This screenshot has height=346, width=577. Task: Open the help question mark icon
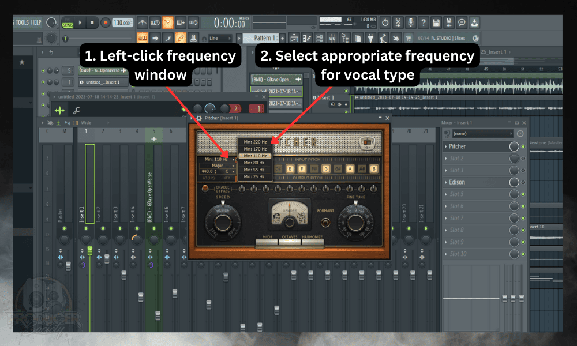424,23
